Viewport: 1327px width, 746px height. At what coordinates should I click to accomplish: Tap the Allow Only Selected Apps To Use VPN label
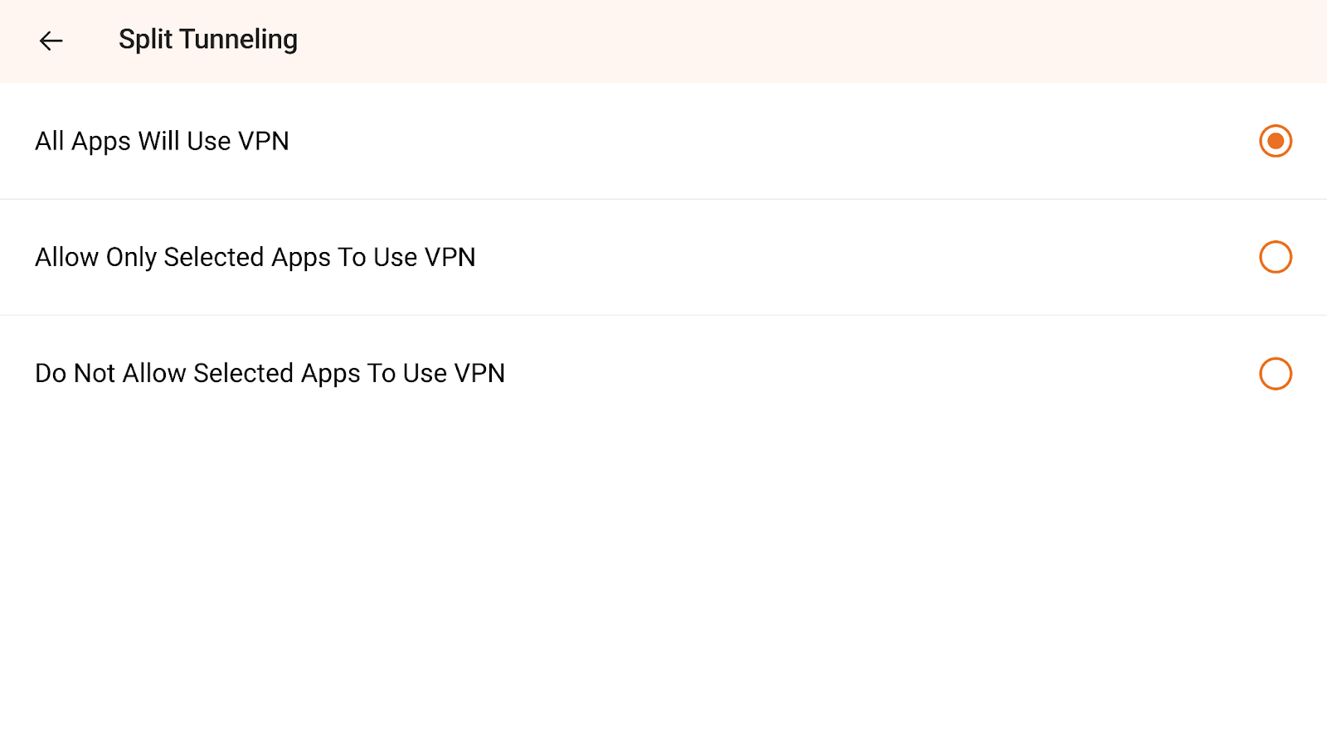(x=255, y=257)
